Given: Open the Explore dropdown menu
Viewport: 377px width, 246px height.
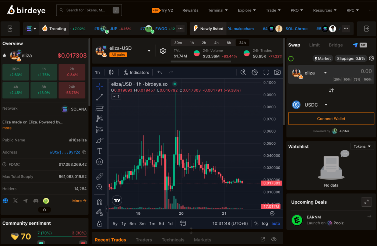Looking at the screenshot, I should click(247, 10).
